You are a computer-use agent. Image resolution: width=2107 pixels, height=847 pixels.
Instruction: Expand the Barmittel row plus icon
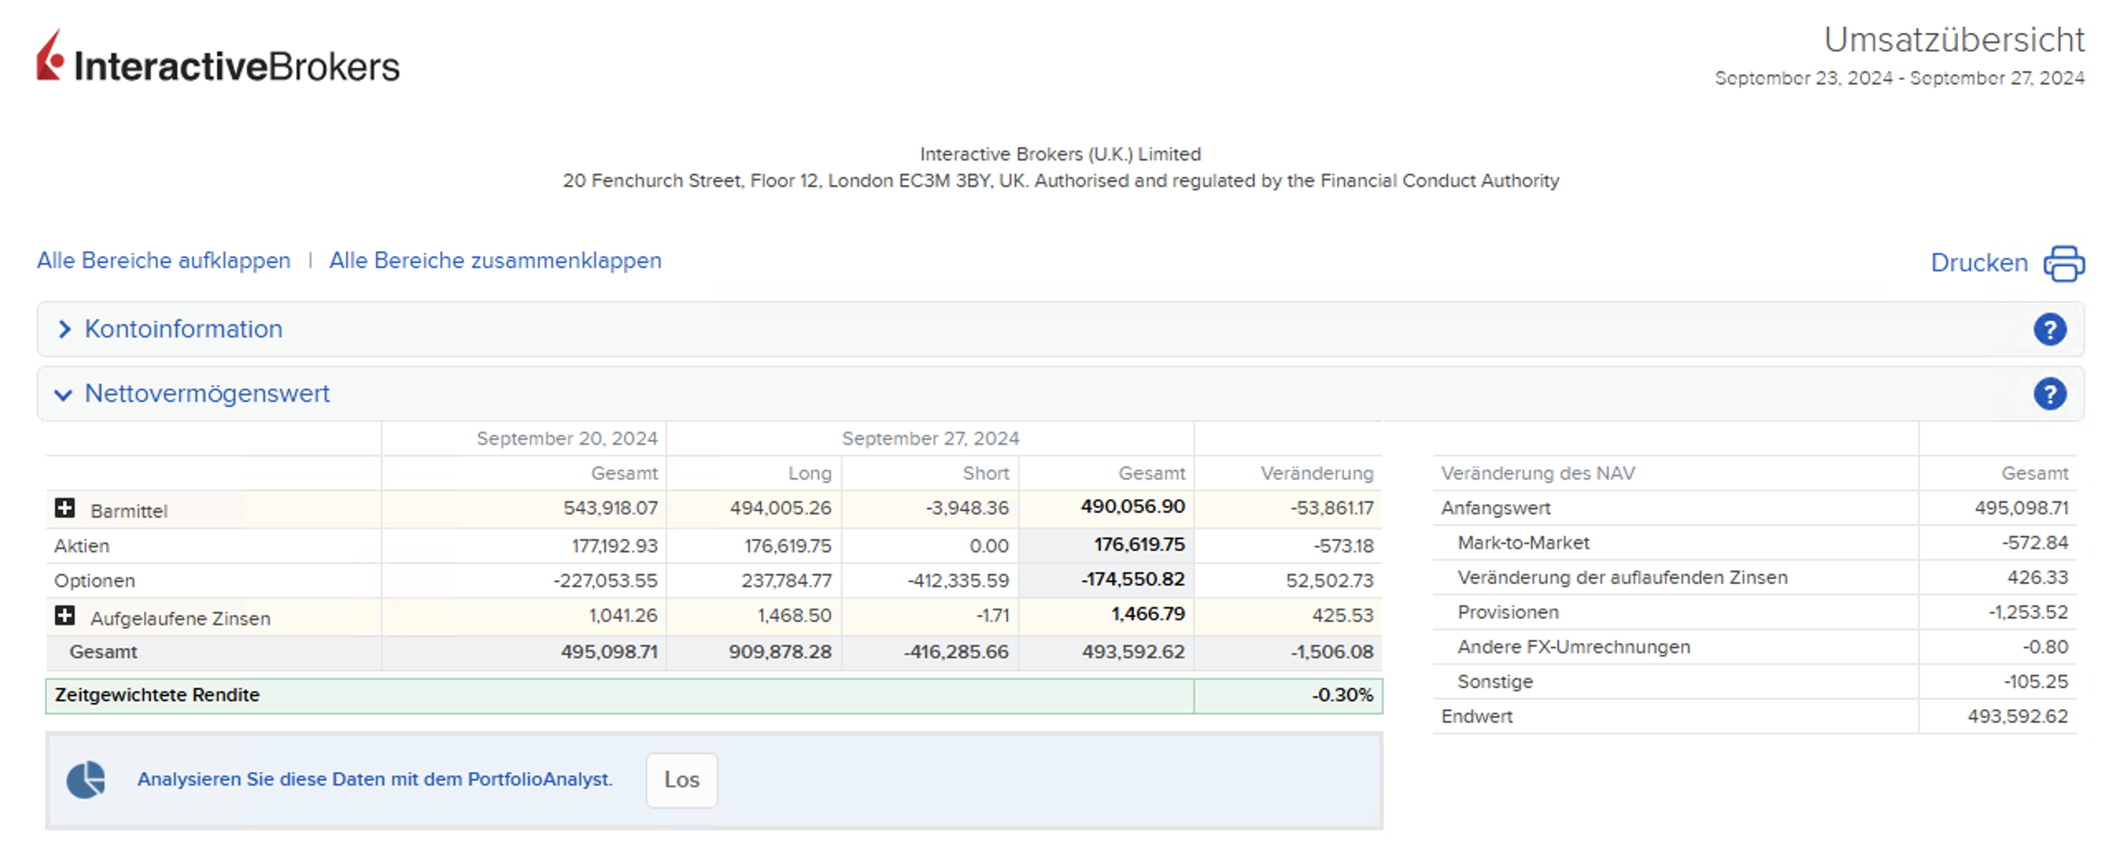65,509
